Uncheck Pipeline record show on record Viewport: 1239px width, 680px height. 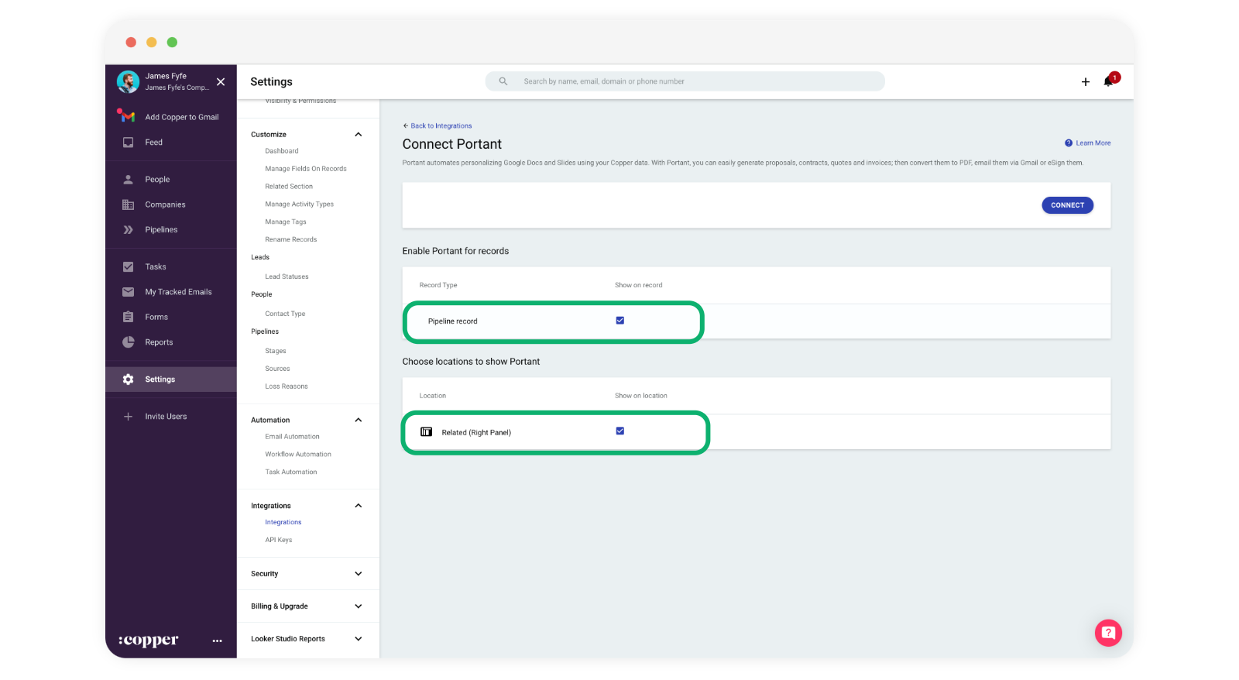click(x=619, y=321)
